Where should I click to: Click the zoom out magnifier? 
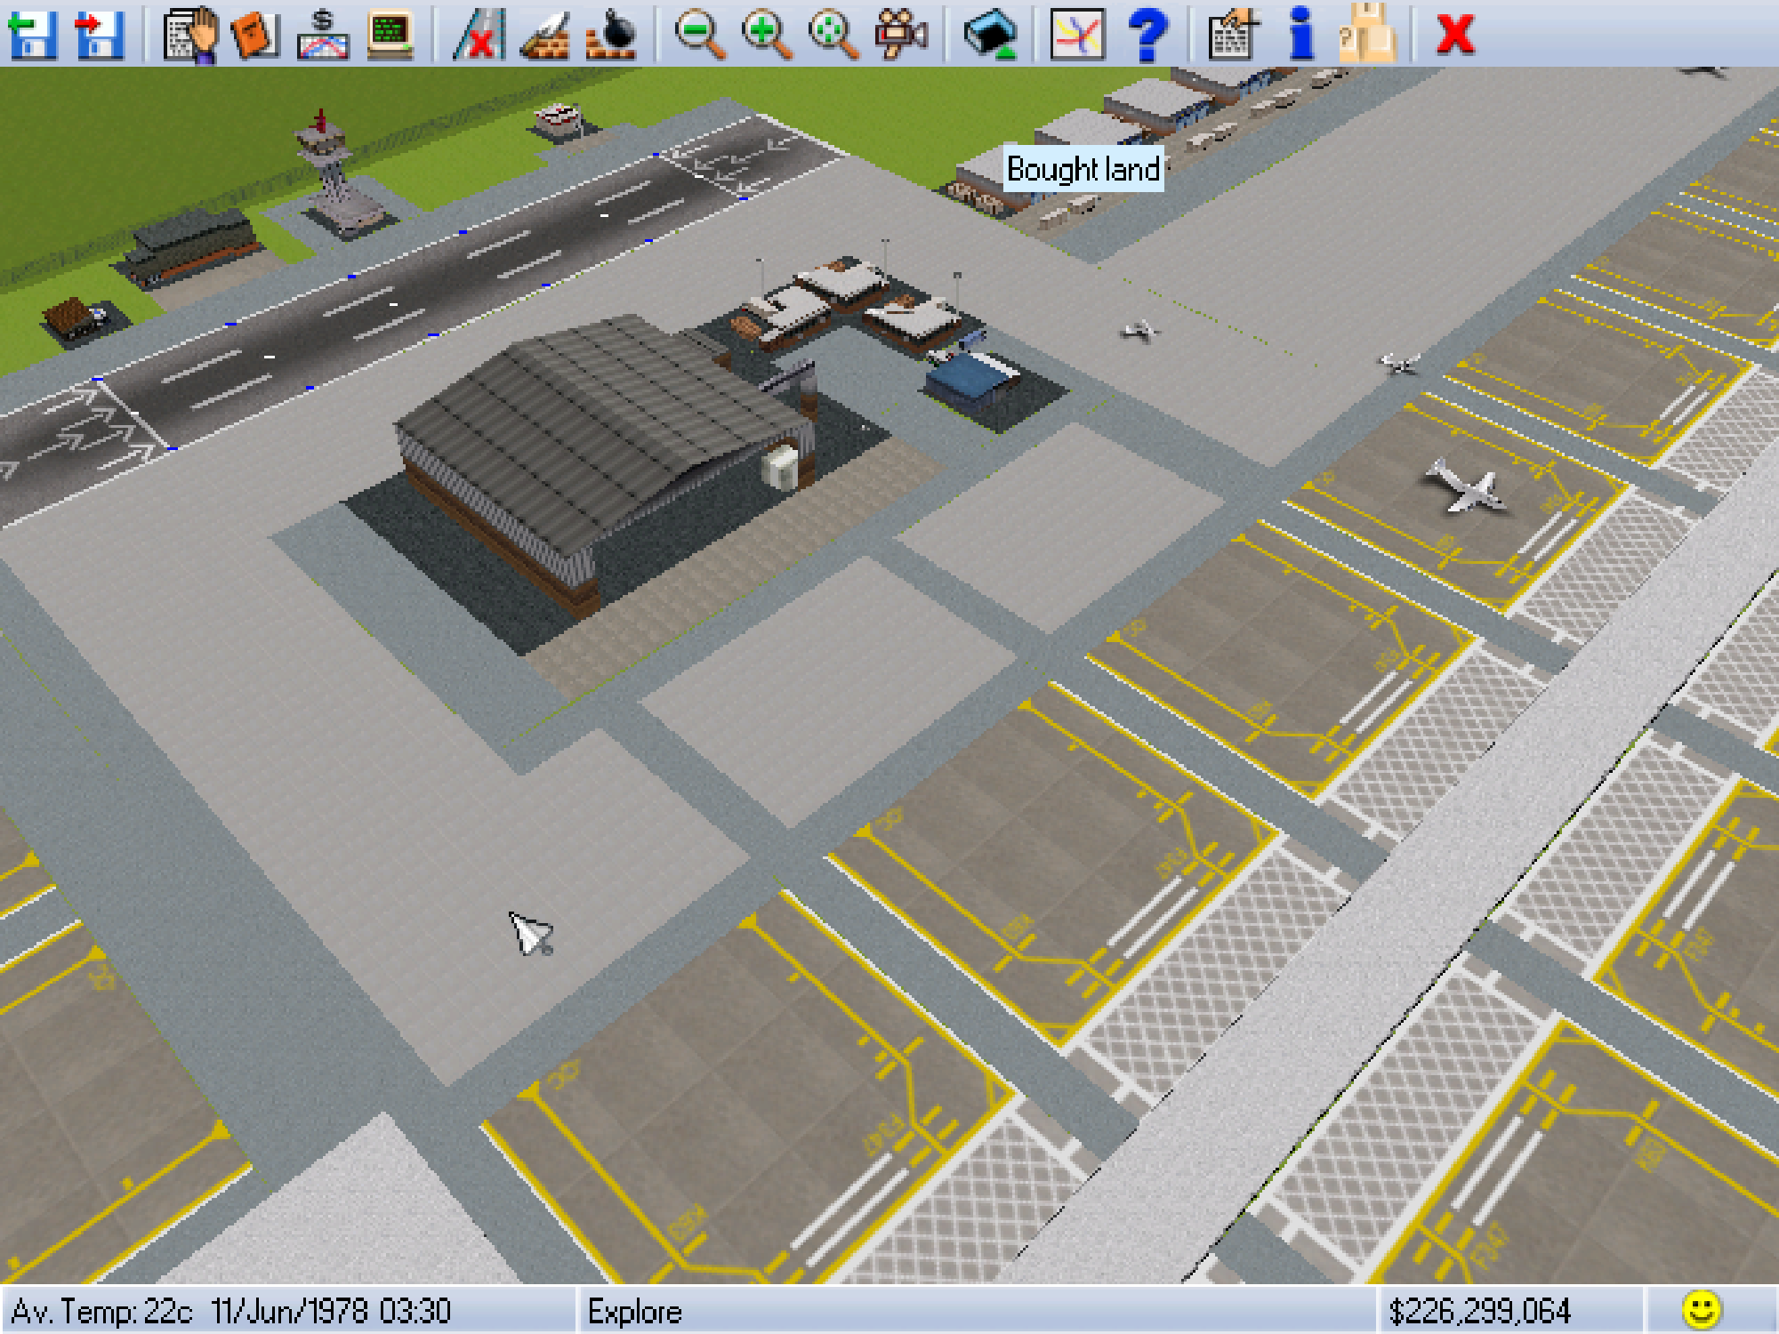point(700,34)
